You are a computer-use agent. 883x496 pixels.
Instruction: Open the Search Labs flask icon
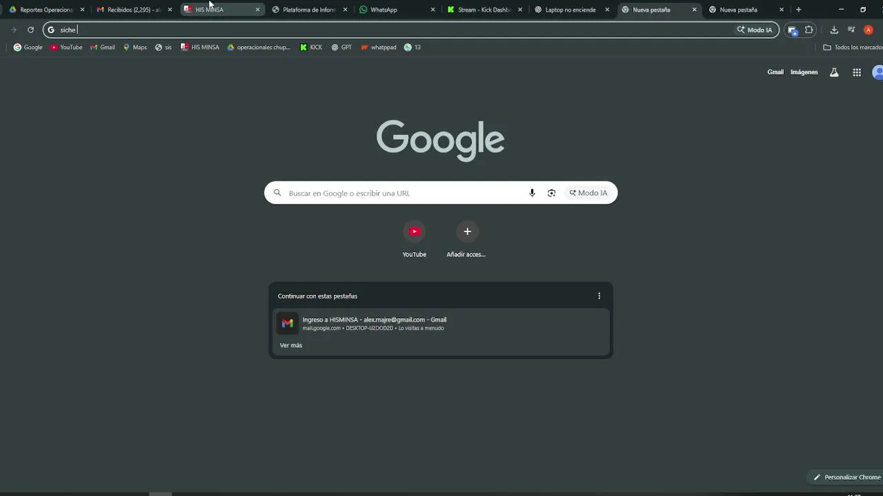[x=834, y=72]
